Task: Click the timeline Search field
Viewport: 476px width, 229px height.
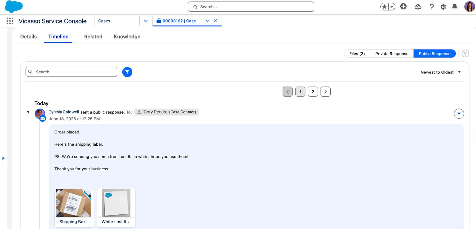Action: point(71,72)
